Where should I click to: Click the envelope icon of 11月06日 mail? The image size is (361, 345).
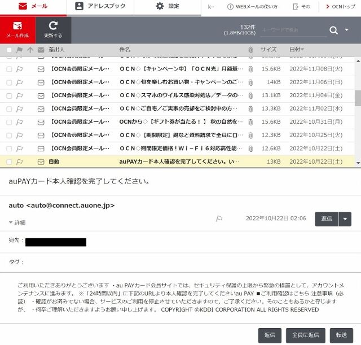click(41, 82)
